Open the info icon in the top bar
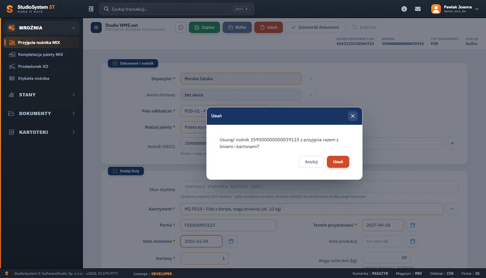Screen dimensions: 486x278 (404, 9)
